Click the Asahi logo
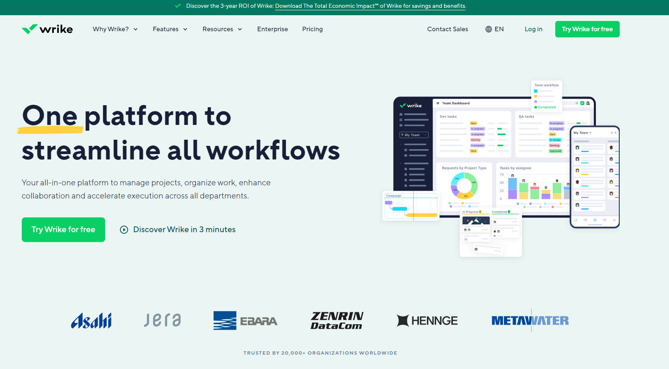 coord(91,321)
